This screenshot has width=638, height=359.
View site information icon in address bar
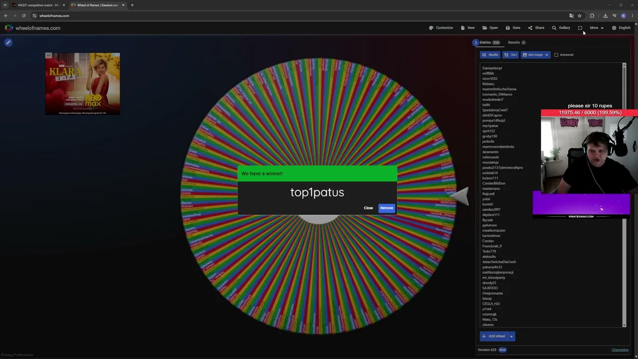34,15
